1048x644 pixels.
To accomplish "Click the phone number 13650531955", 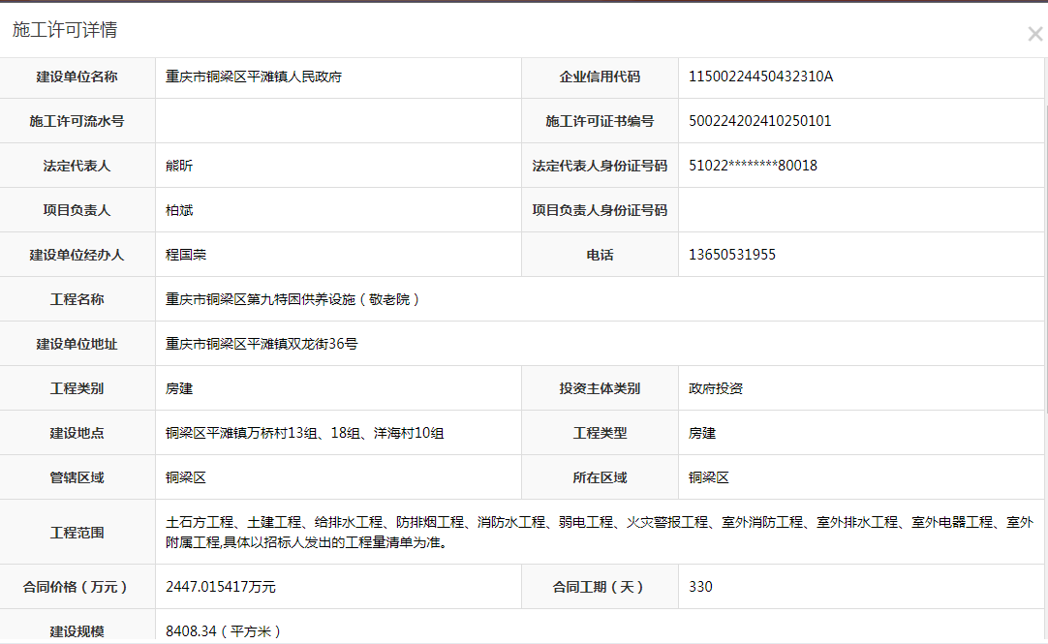I will coord(731,255).
